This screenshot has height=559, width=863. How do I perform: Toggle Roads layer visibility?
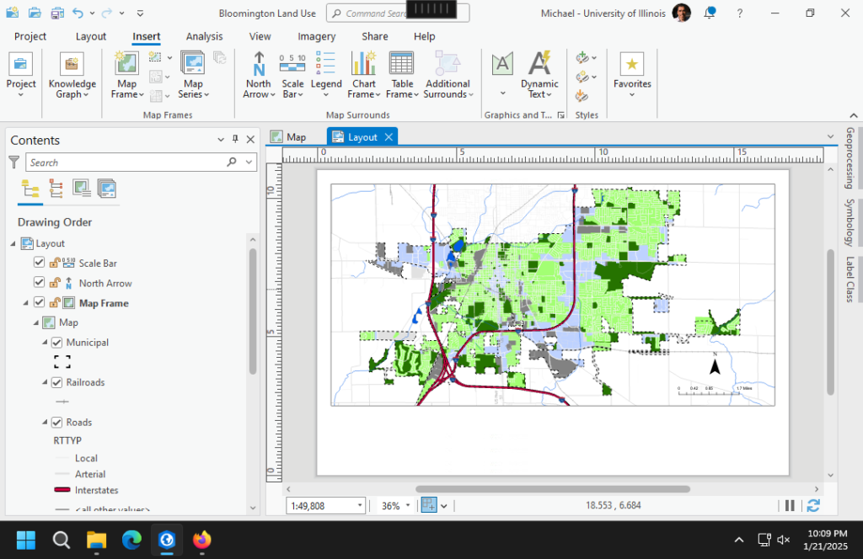tap(56, 423)
